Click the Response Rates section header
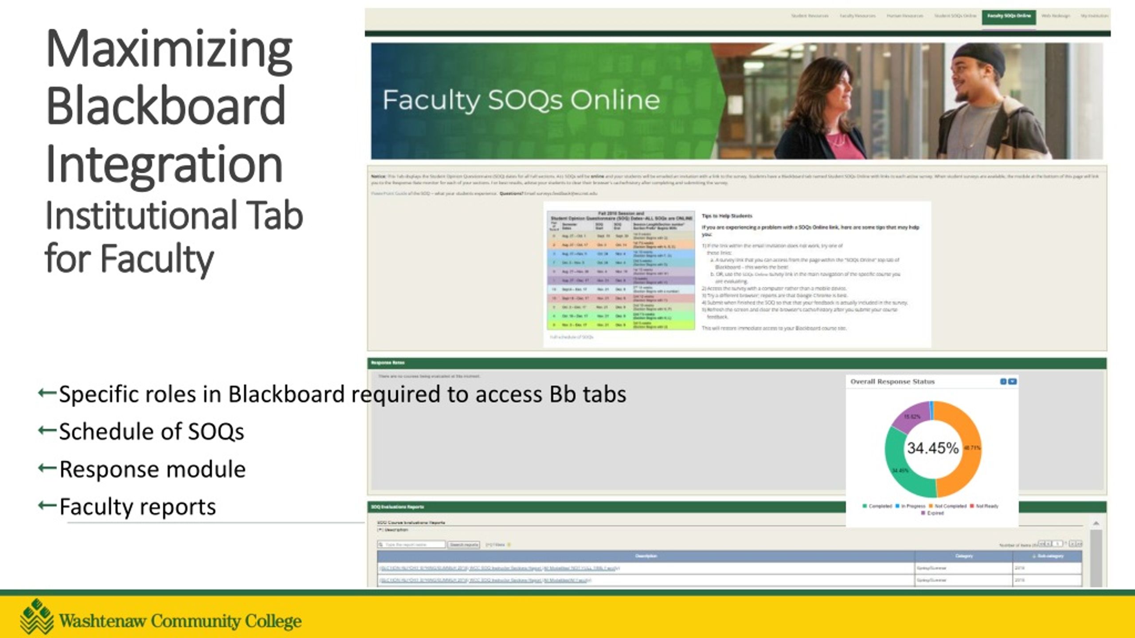 (736, 363)
